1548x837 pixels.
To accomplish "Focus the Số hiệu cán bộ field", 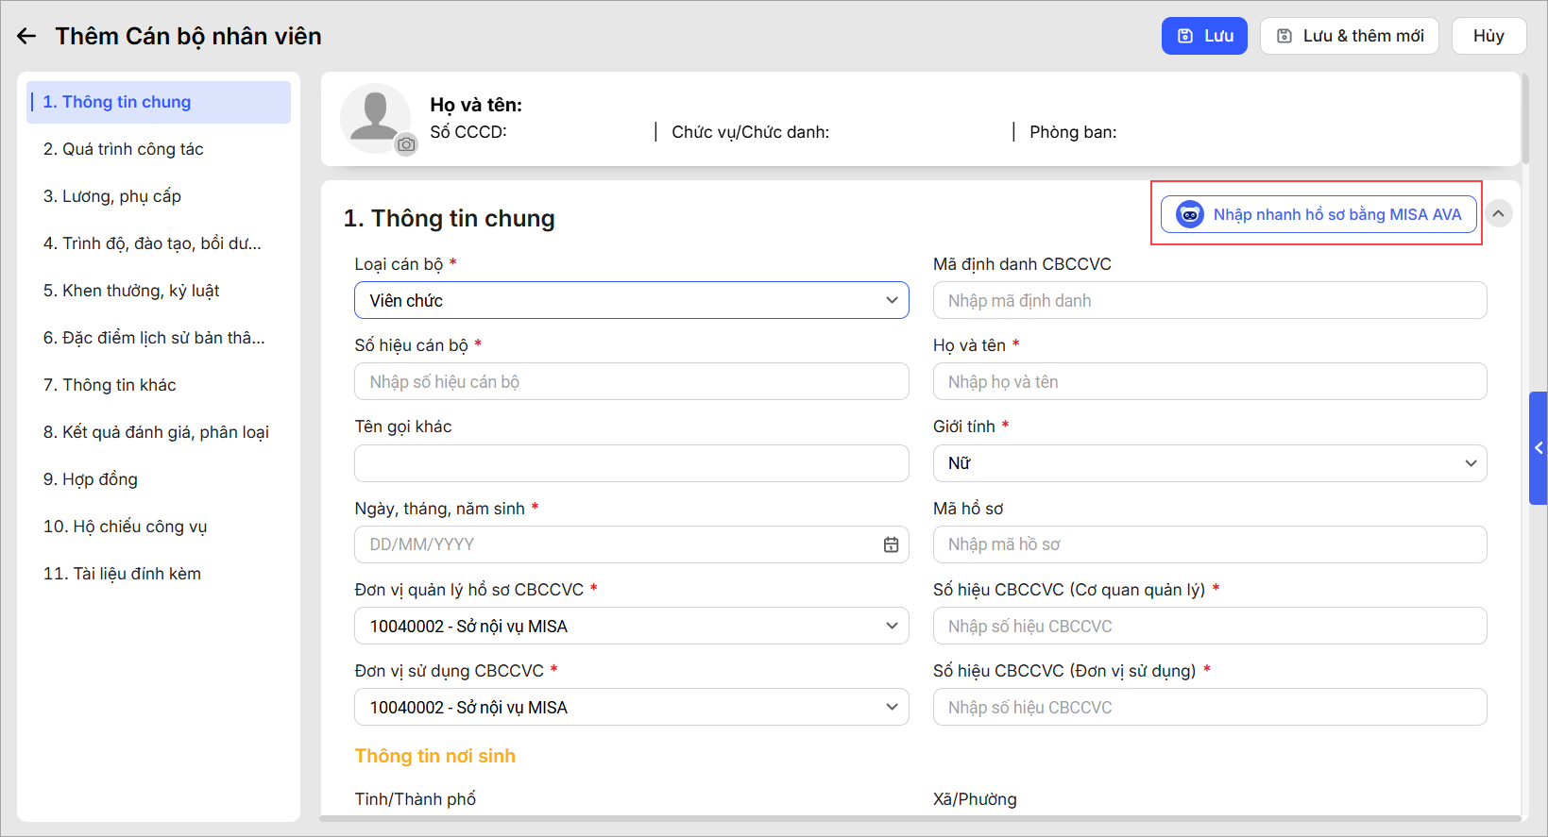I will tap(631, 382).
